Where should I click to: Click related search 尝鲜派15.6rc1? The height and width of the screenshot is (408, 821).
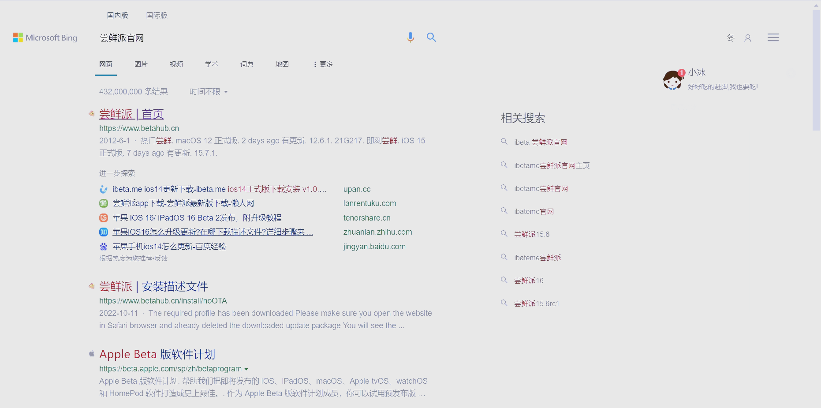pos(537,303)
